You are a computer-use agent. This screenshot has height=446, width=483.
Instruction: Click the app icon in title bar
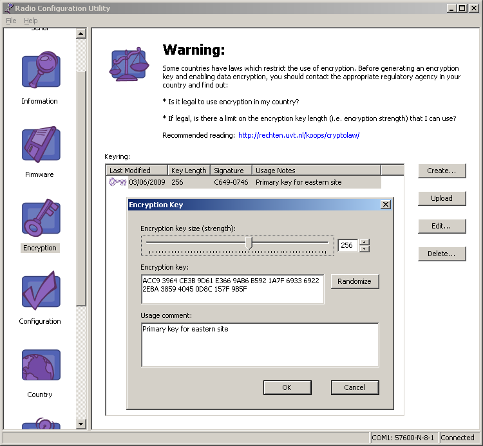coord(8,8)
